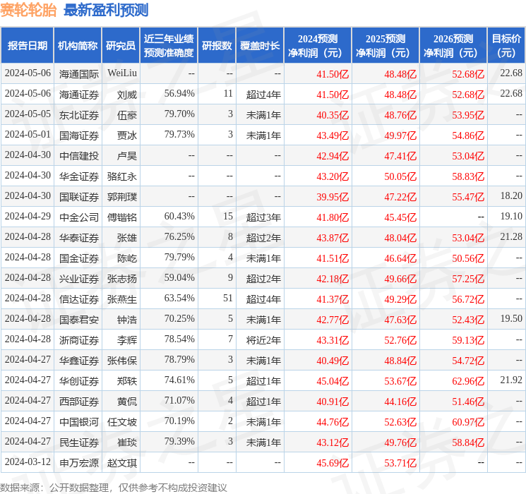Click the 2024预测净利润 column header
The height and width of the screenshot is (494, 526).
318,46
